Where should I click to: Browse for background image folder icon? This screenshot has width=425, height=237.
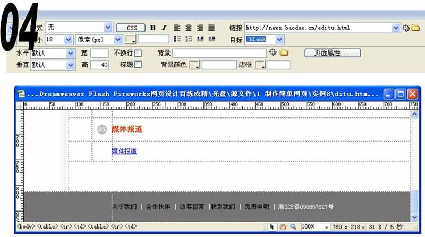point(284,52)
